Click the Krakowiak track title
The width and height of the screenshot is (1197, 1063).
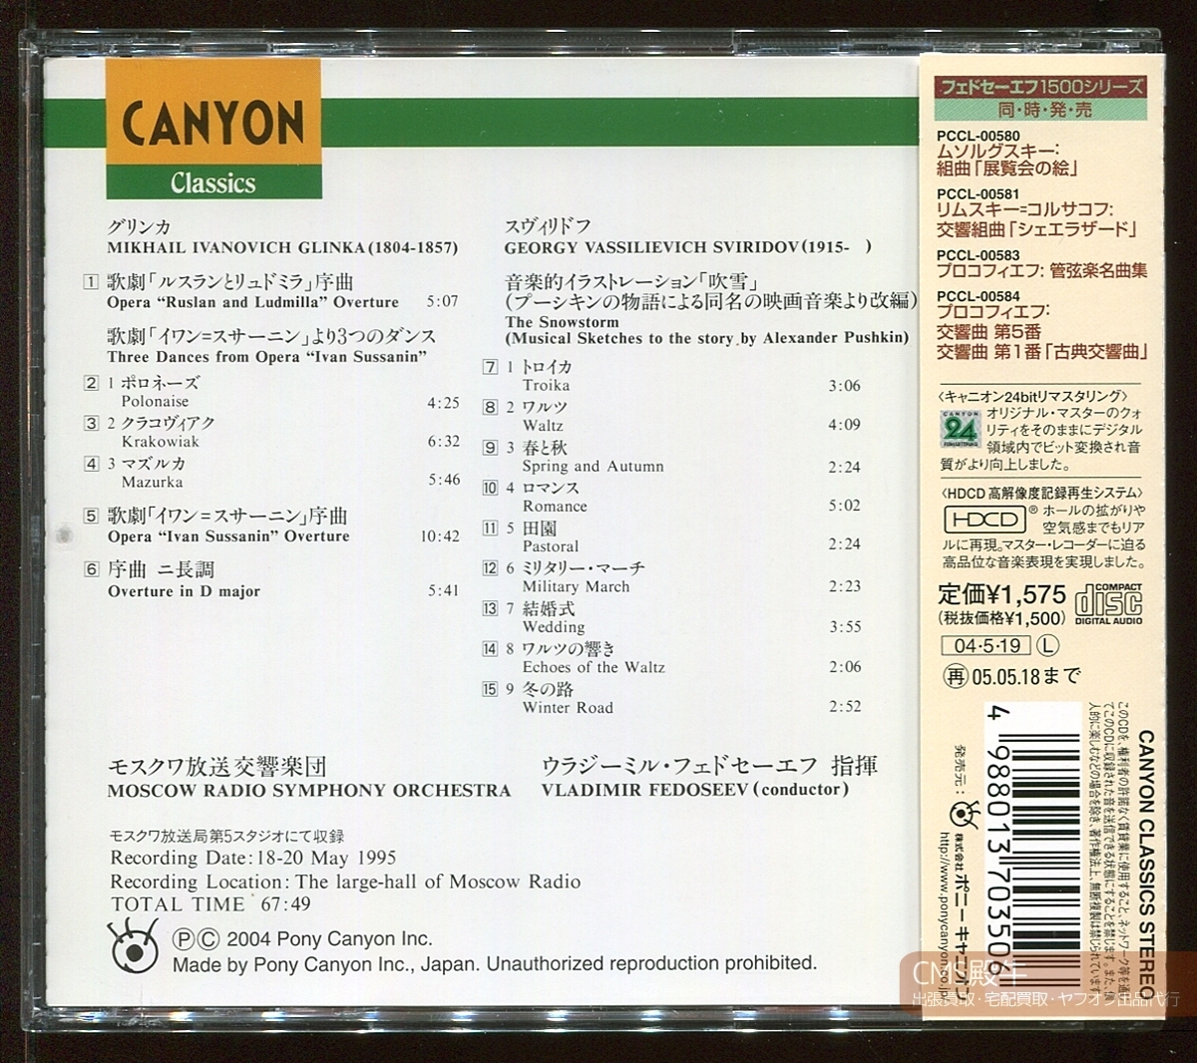(161, 441)
